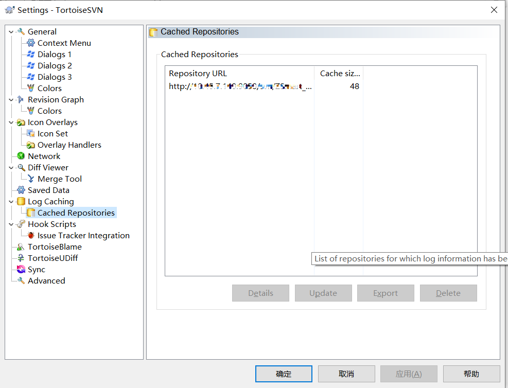Open the Context Menu settings page
This screenshot has height=388, width=508.
[x=64, y=43]
